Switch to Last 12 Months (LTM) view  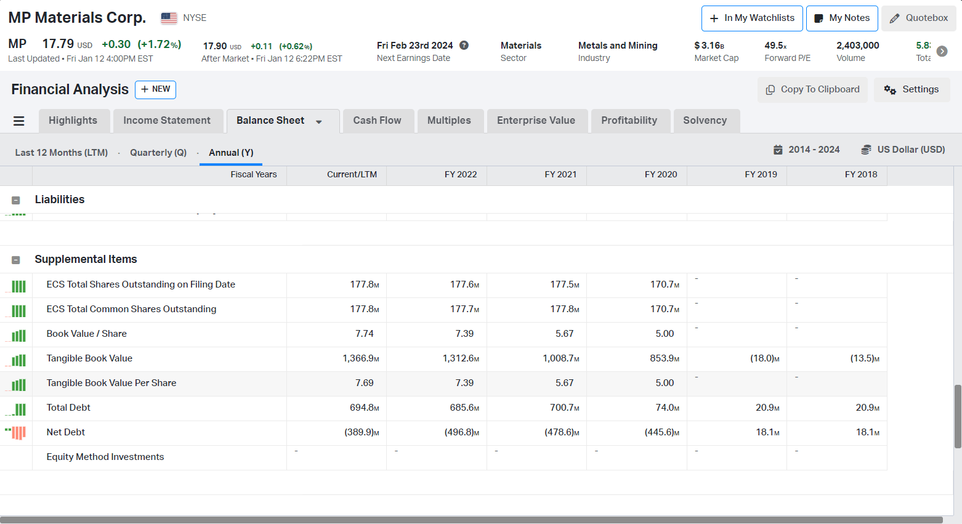coord(60,152)
